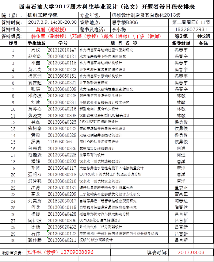Click student ID cell 201305020432
The image size is (214, 262).
(63, 227)
